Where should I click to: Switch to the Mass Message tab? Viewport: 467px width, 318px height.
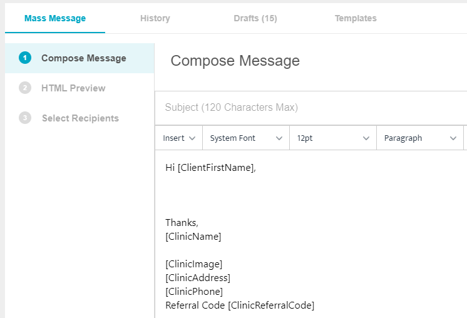(55, 18)
